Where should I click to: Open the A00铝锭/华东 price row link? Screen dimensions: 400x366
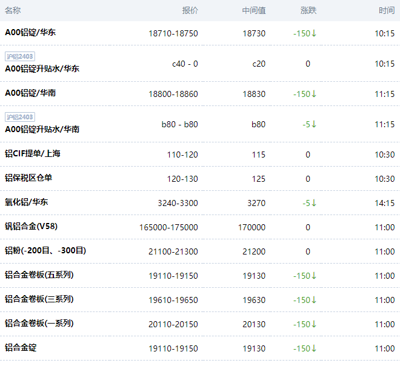30,32
